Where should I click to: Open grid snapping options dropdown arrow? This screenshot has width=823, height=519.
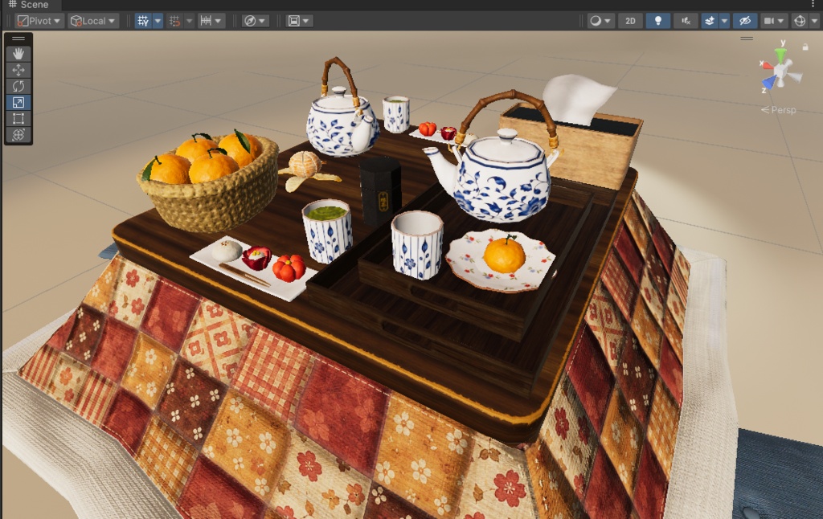coord(190,21)
